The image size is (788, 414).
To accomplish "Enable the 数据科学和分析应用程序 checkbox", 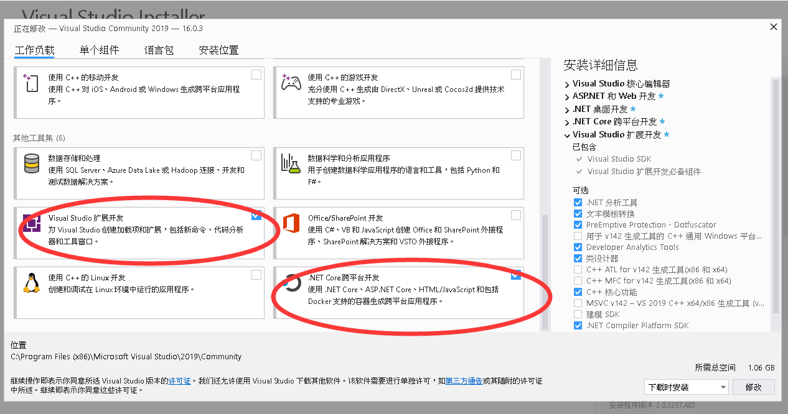I will click(x=516, y=155).
